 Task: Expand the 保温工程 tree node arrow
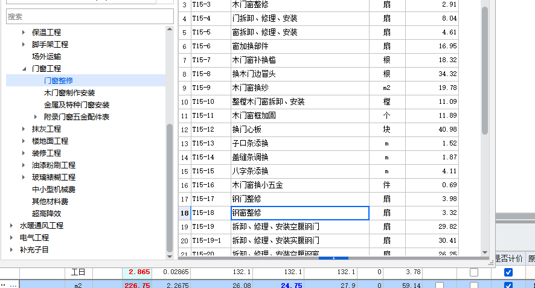pos(23,33)
